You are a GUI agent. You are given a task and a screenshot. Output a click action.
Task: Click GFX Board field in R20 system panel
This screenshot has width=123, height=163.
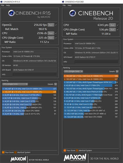(96, 57)
